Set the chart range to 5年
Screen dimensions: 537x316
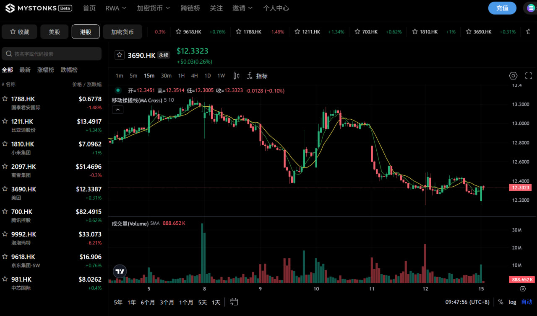118,302
